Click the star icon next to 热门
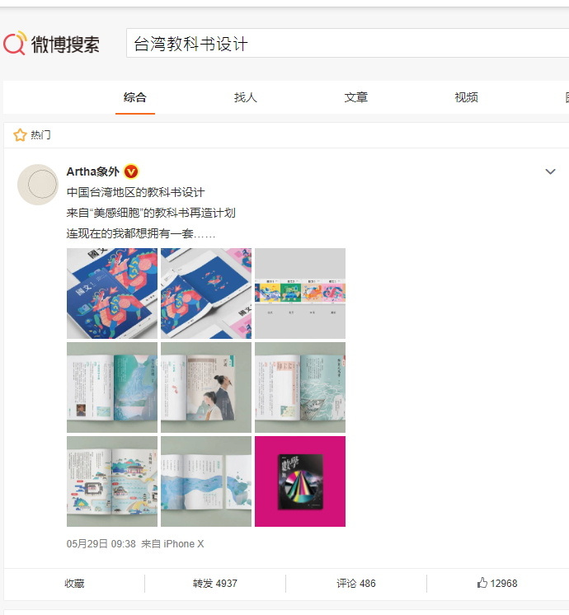Image resolution: width=569 pixels, height=615 pixels. [x=20, y=135]
